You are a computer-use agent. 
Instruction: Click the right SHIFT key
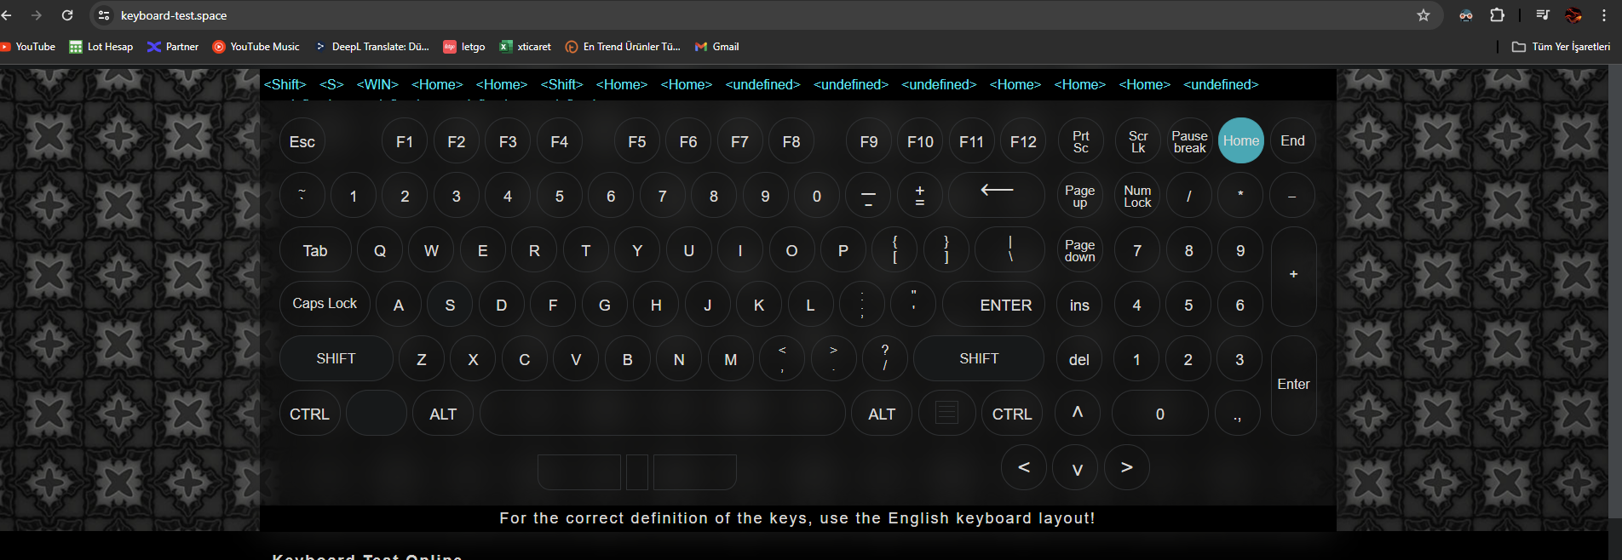(x=979, y=358)
